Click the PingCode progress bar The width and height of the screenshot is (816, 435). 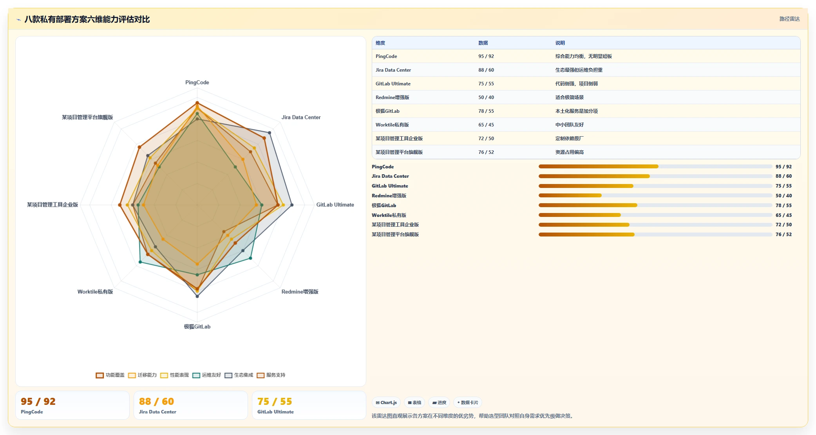tap(655, 166)
